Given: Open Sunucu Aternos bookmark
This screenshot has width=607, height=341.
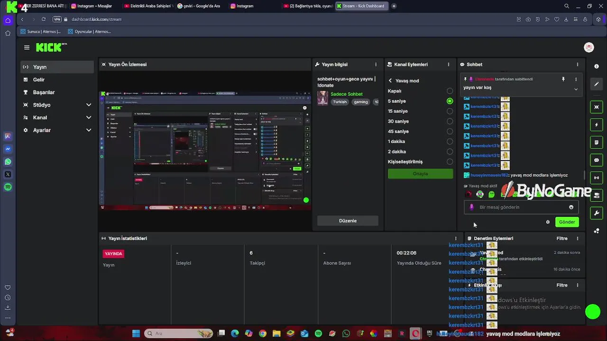Looking at the screenshot, I should (41, 32).
